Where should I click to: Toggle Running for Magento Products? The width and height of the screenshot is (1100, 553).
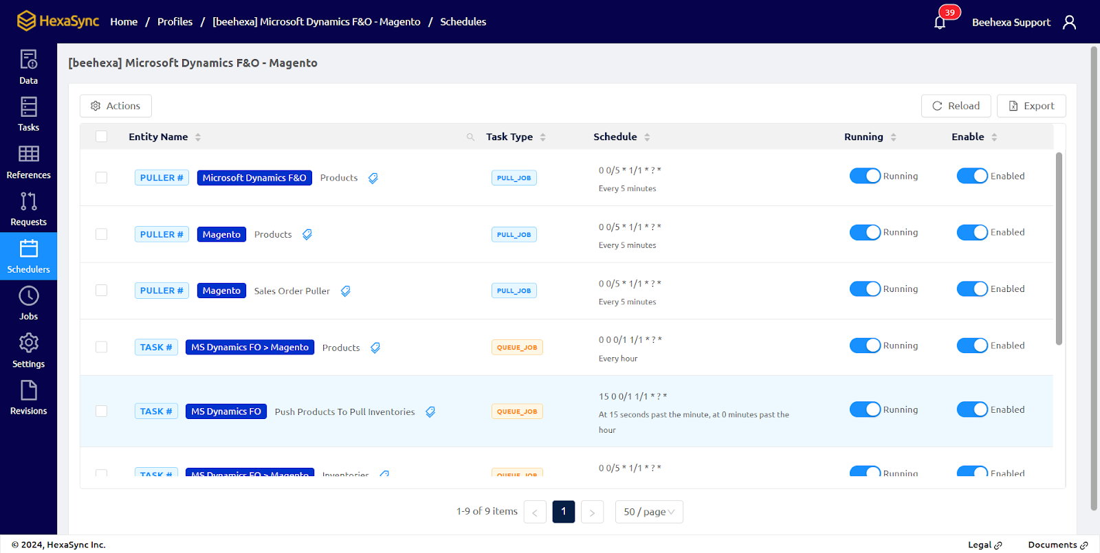865,232
